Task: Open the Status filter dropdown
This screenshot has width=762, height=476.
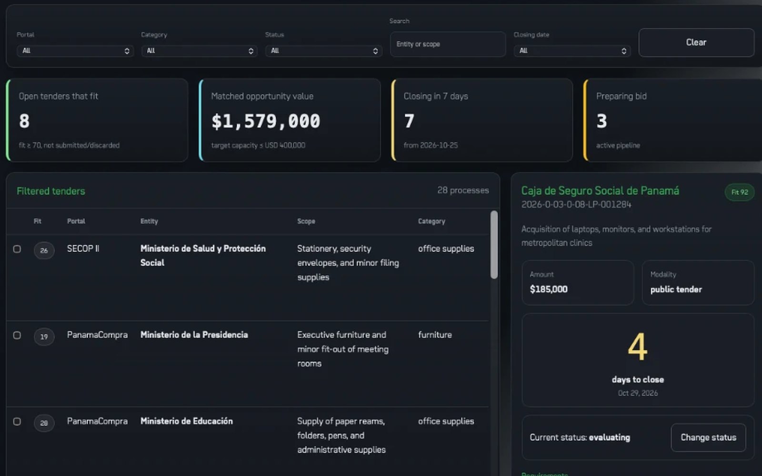Action: pos(323,51)
